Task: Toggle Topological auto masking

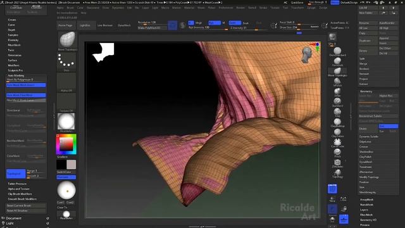Action: [16, 174]
